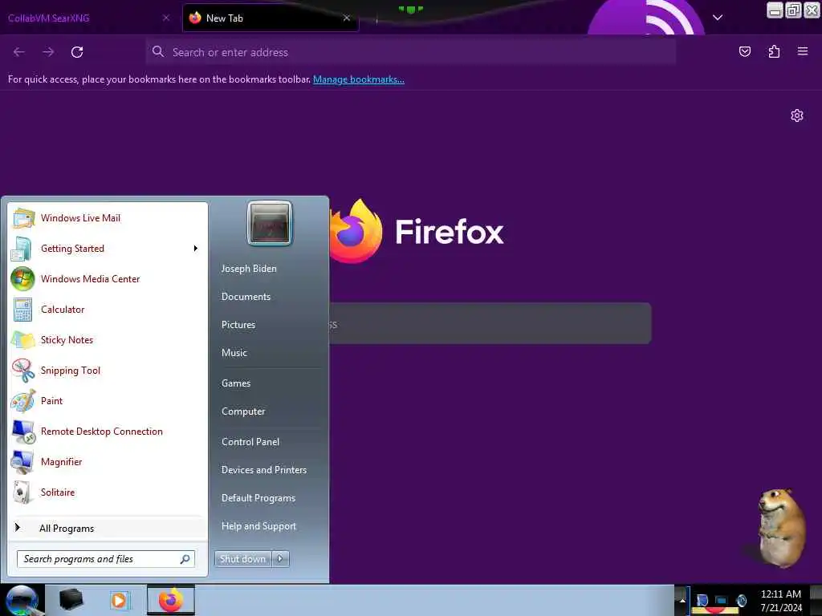Image resolution: width=822 pixels, height=616 pixels.
Task: Open the list all tabs dropdown
Action: tap(718, 18)
